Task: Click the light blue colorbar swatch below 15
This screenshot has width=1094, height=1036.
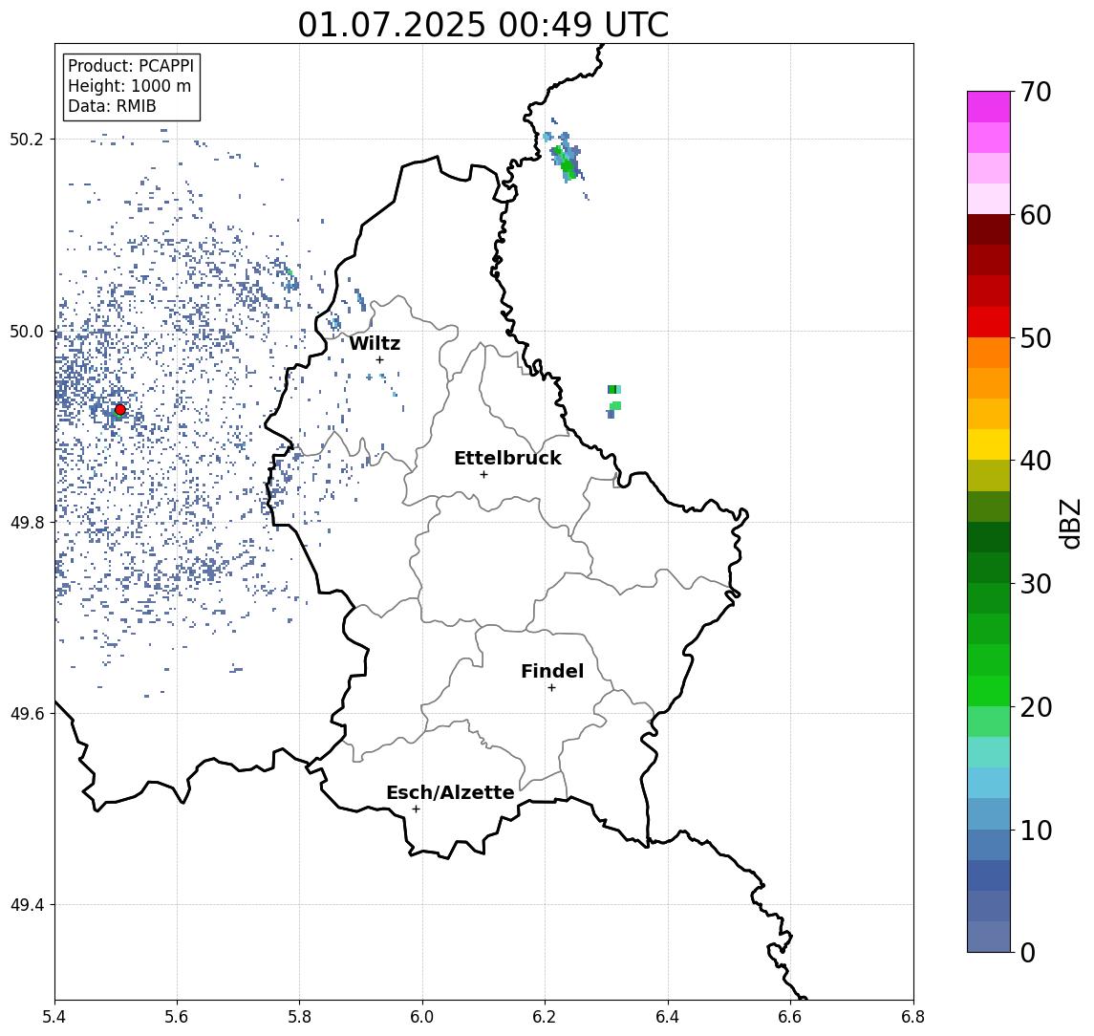Action: 989,783
